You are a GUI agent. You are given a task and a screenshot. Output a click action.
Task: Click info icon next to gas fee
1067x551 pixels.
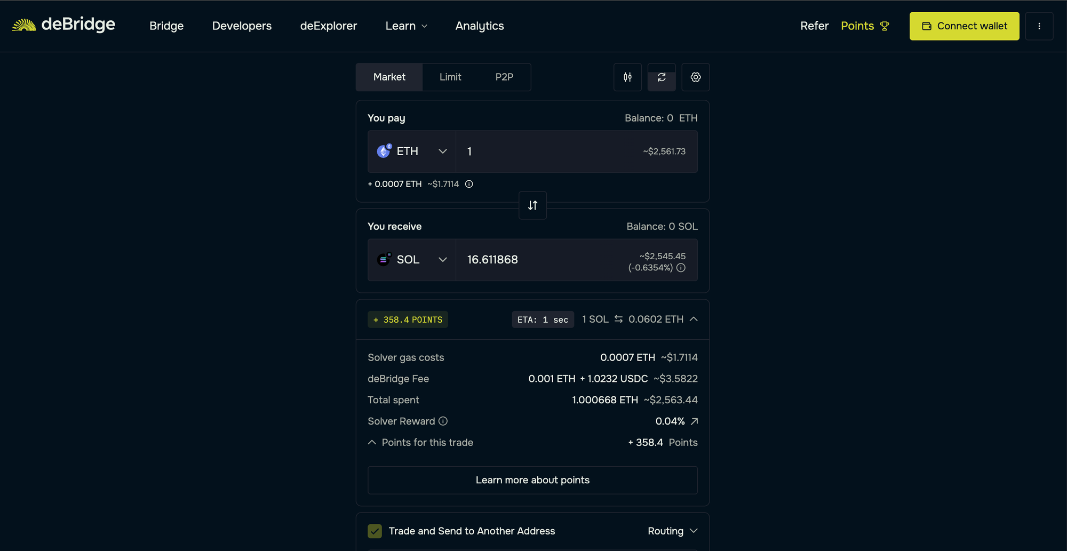[469, 184]
